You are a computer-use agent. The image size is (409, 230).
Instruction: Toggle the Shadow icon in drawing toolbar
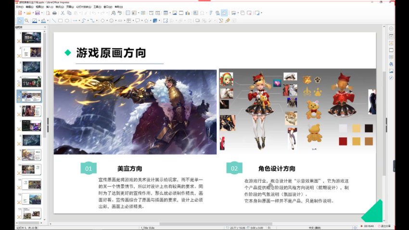point(197,21)
